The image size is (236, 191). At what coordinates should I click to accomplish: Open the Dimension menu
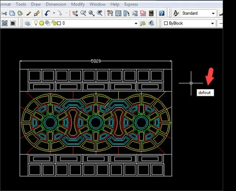click(x=56, y=4)
